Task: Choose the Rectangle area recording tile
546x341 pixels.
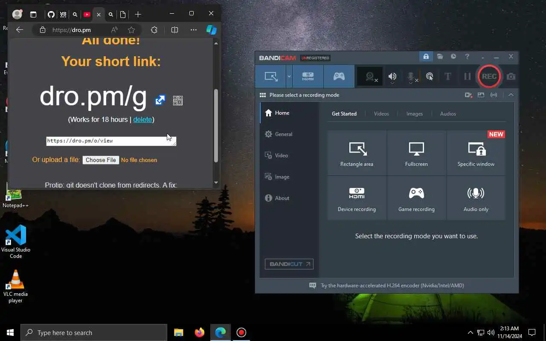Action: [x=357, y=153]
